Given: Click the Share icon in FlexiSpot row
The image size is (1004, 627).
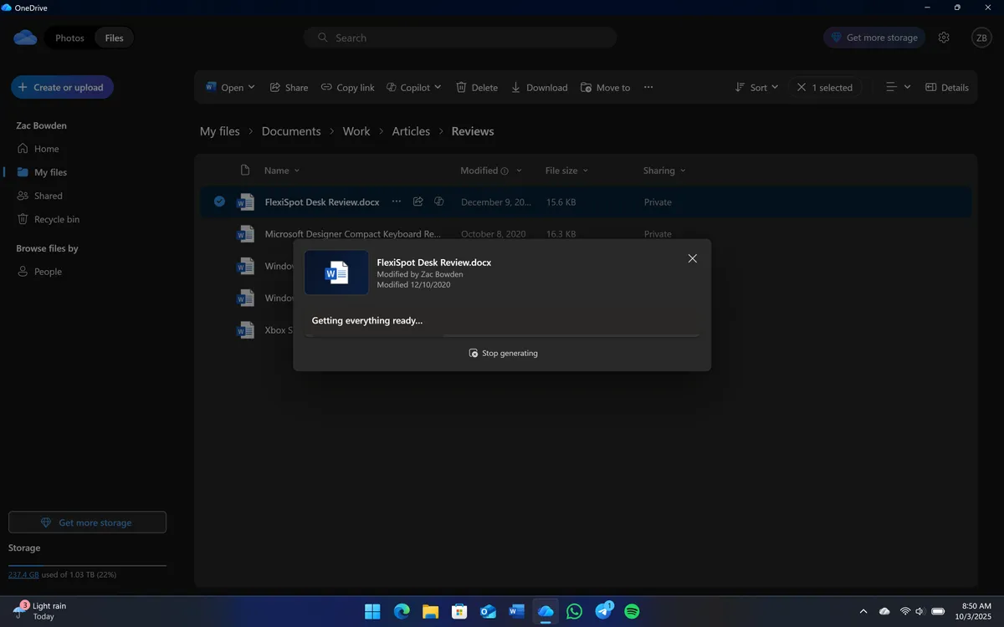Looking at the screenshot, I should tap(417, 201).
